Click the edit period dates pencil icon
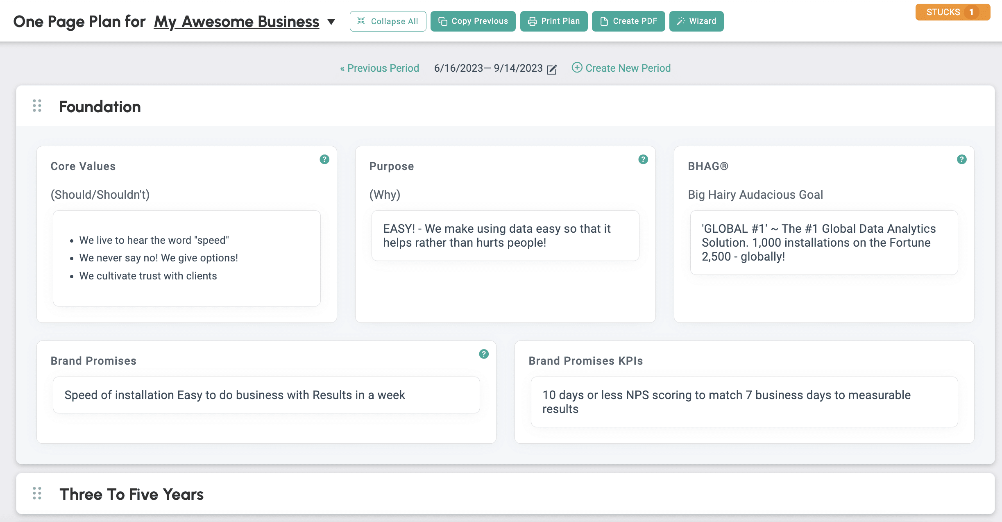1002x522 pixels. pos(552,69)
